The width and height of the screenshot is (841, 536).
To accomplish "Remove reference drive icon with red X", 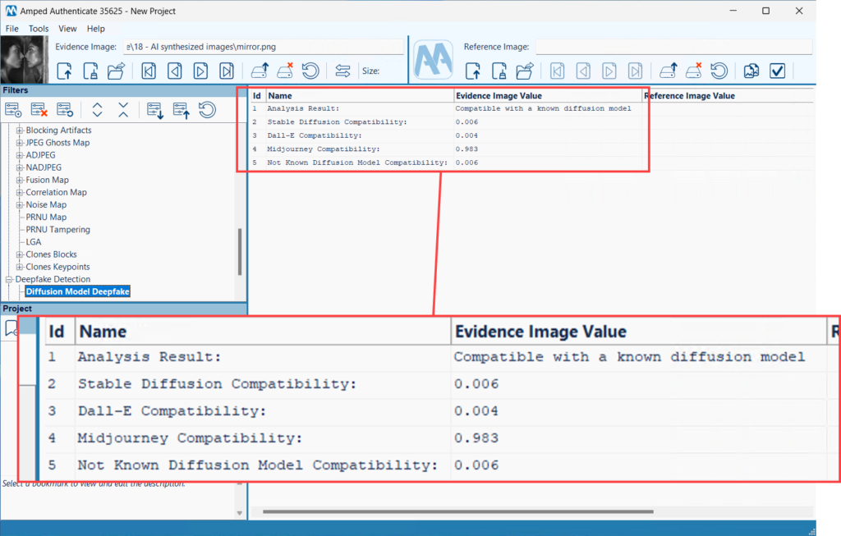I will [693, 71].
